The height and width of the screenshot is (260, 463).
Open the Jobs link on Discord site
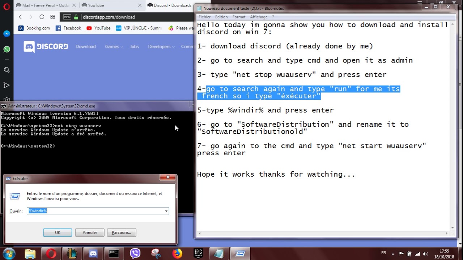[x=134, y=47]
